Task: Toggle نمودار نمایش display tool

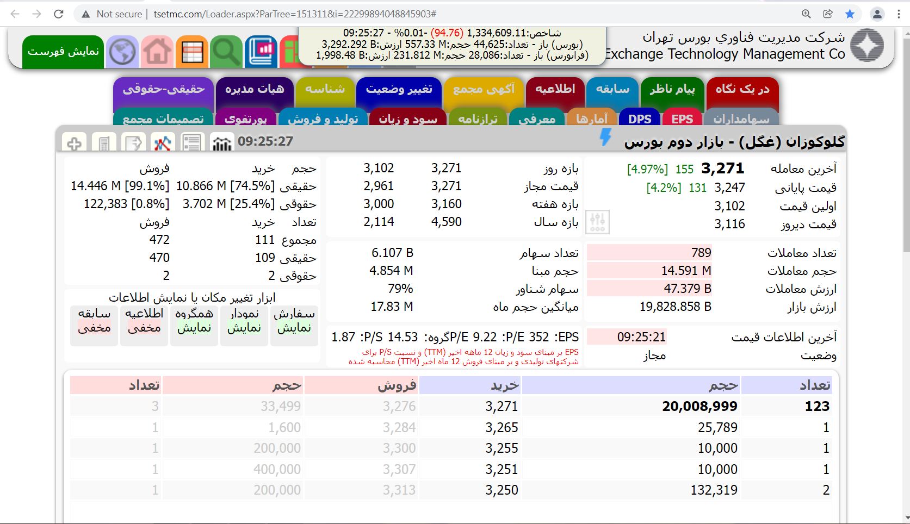Action: pos(244,325)
